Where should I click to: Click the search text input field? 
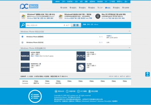pos(44,25)
